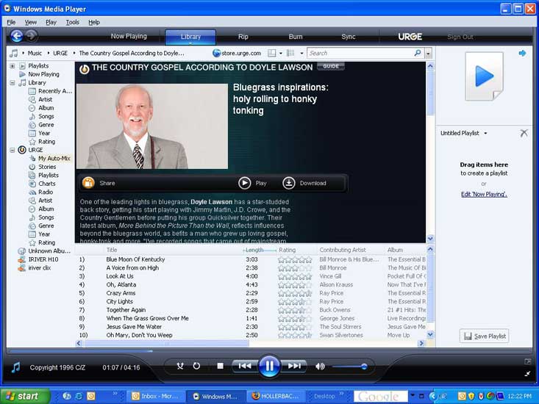Switch to the Sync tab

[x=349, y=37]
